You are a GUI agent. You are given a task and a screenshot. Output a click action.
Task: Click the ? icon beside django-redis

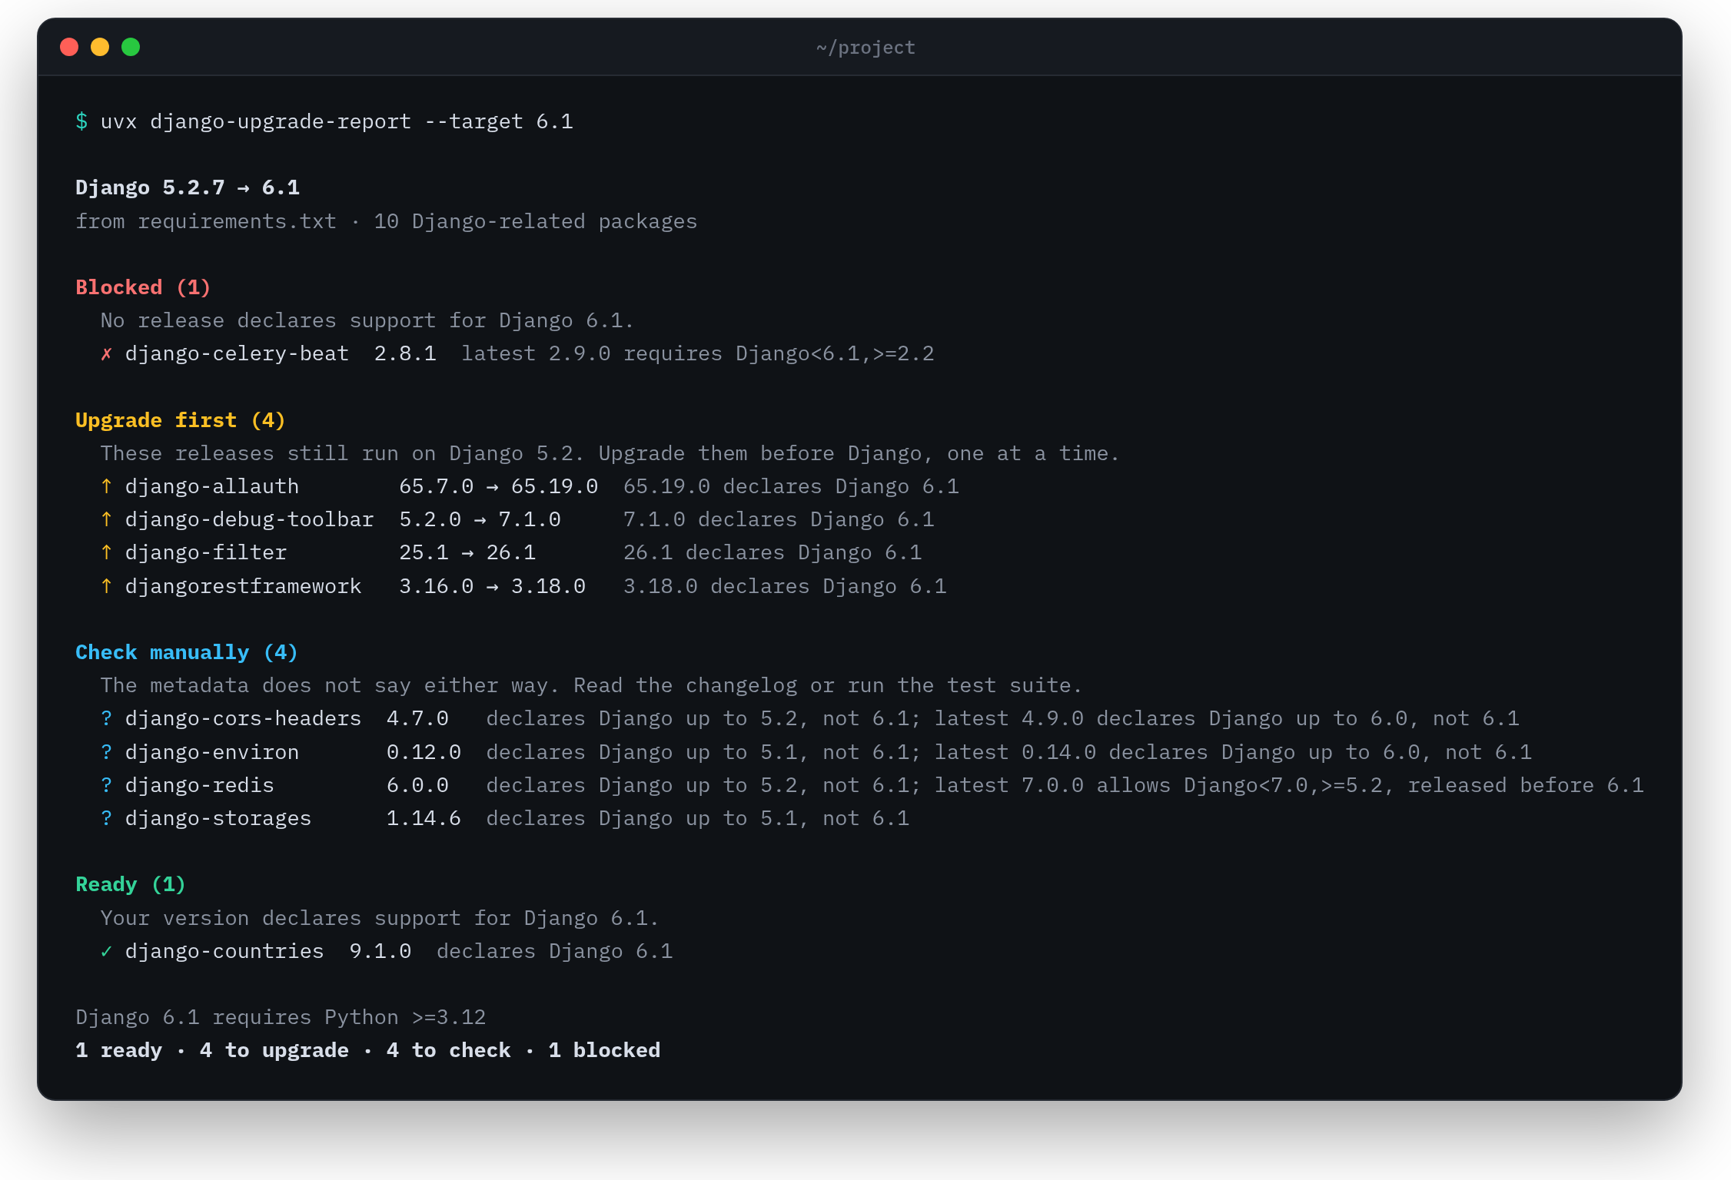pyautogui.click(x=107, y=785)
